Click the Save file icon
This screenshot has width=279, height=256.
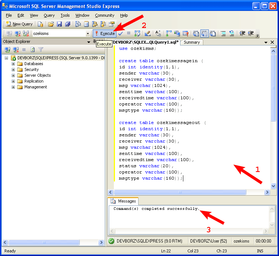coord(59,24)
